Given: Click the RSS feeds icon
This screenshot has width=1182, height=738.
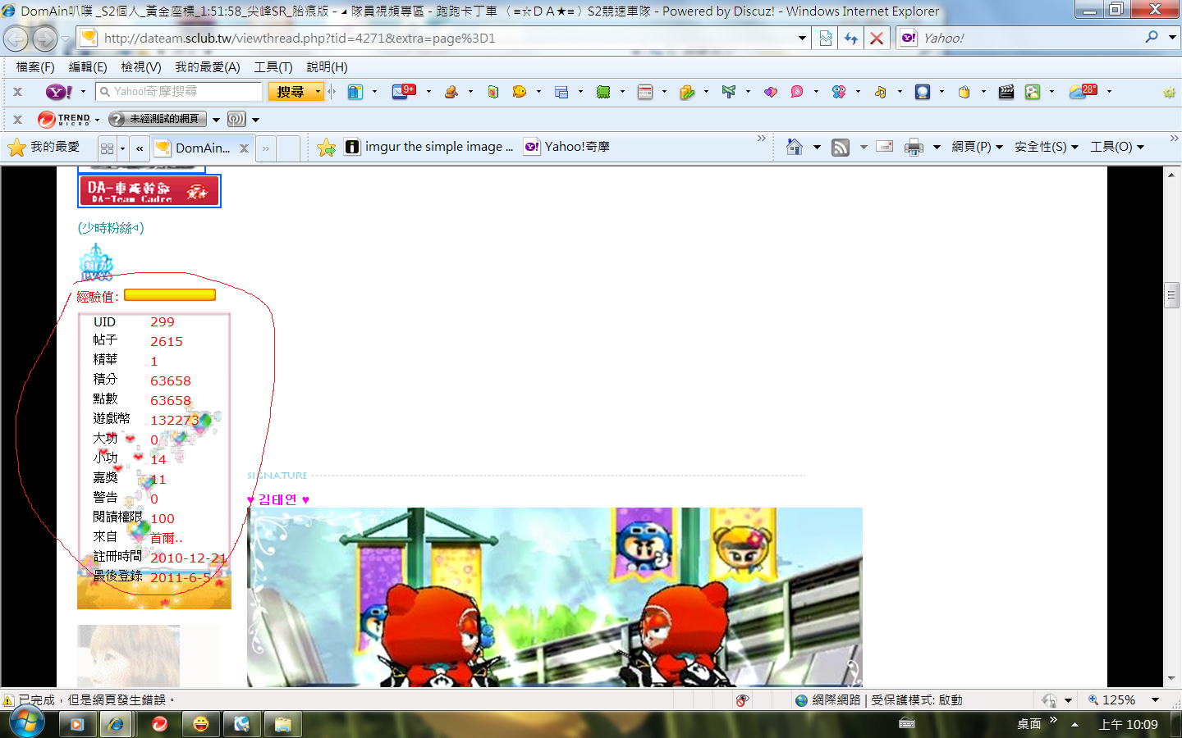Looking at the screenshot, I should pyautogui.click(x=841, y=148).
